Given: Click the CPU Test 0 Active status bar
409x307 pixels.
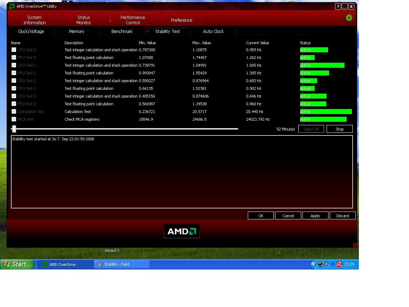Looking at the screenshot, I should pos(314,50).
